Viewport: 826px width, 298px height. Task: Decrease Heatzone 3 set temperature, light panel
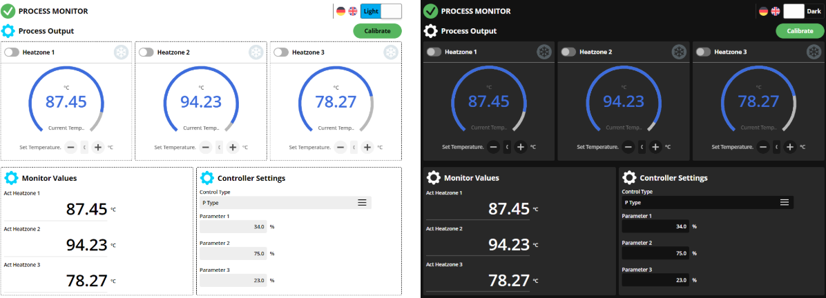(x=341, y=148)
